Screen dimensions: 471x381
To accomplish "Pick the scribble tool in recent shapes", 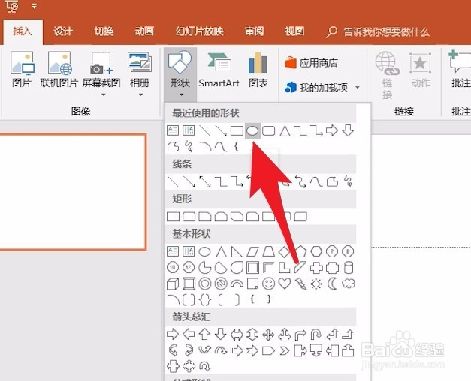I will coord(189,147).
